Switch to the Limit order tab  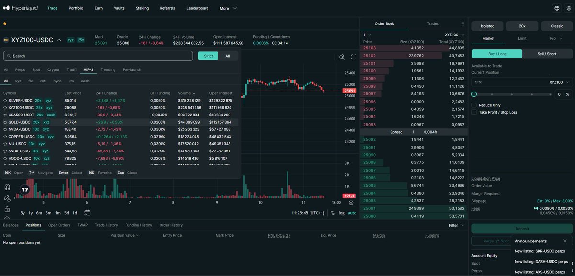(522, 38)
